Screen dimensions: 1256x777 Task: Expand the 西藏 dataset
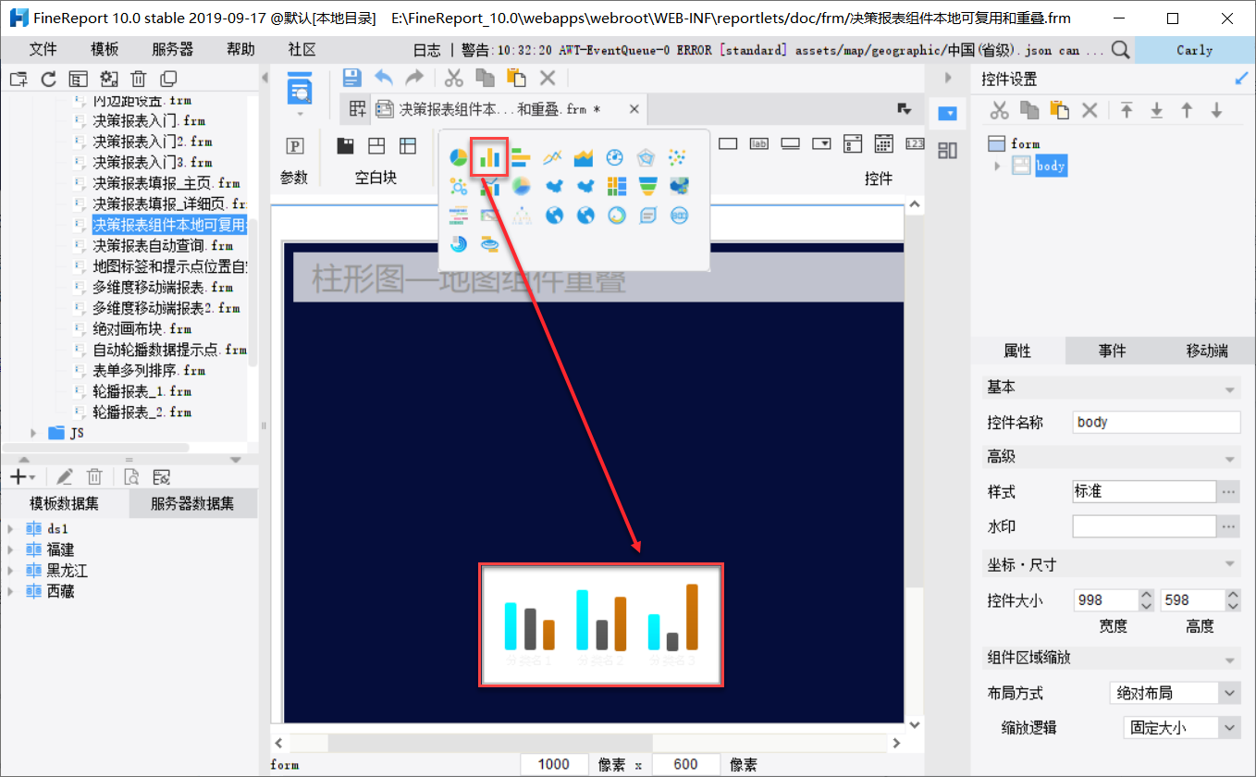coord(10,591)
